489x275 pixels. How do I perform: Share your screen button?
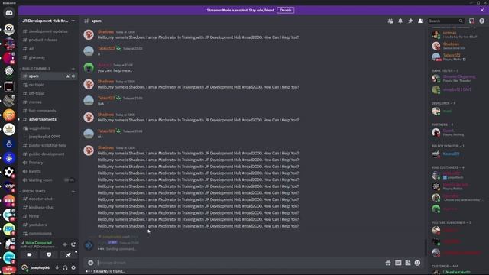pos(49,254)
